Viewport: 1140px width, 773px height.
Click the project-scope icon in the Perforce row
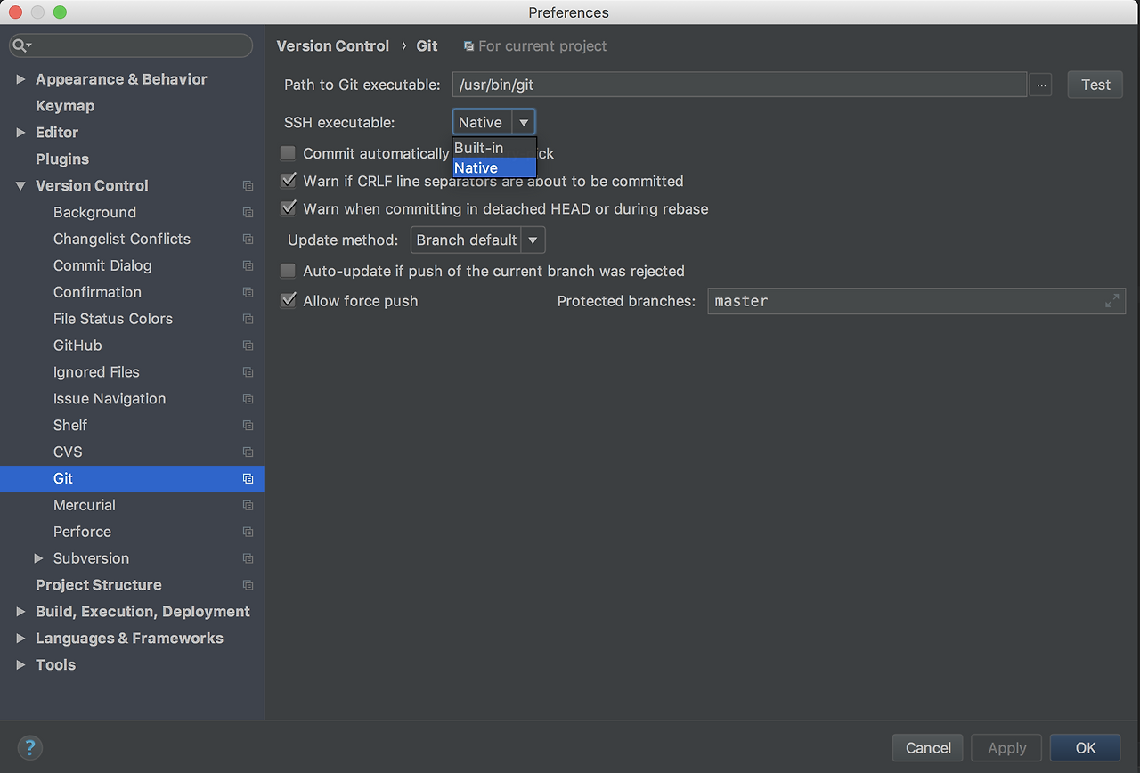pos(248,533)
